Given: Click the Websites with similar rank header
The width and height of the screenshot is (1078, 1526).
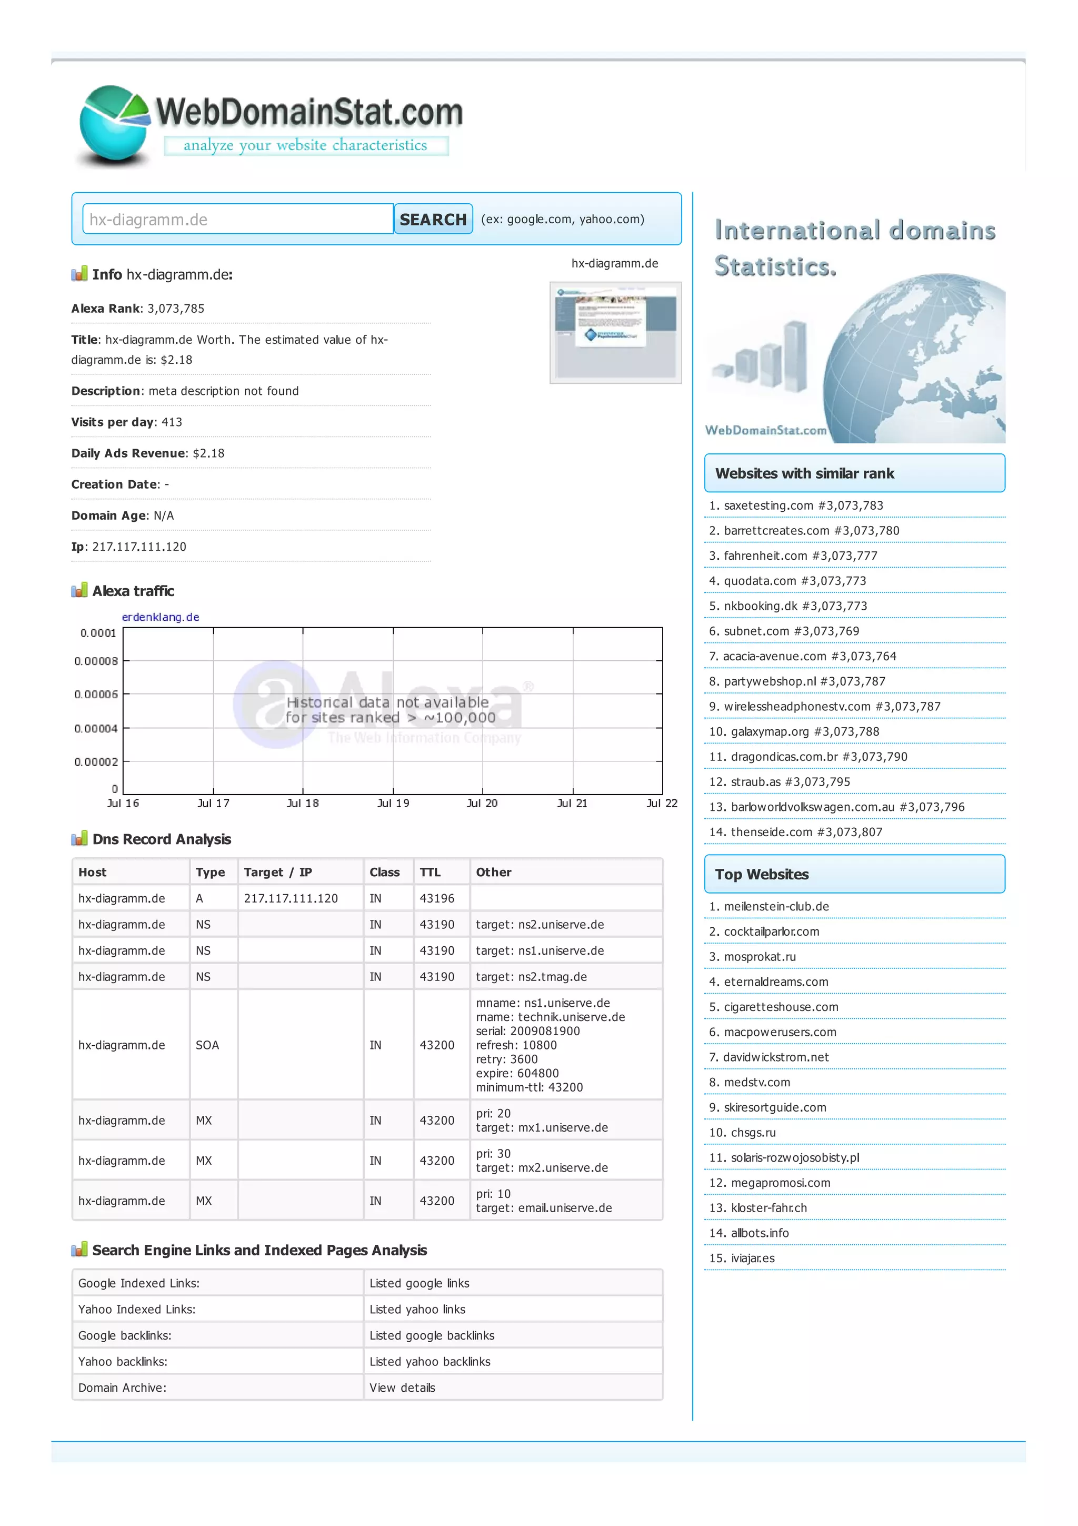Looking at the screenshot, I should pyautogui.click(x=855, y=473).
